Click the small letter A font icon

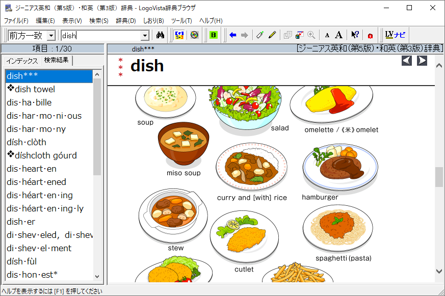(x=327, y=35)
